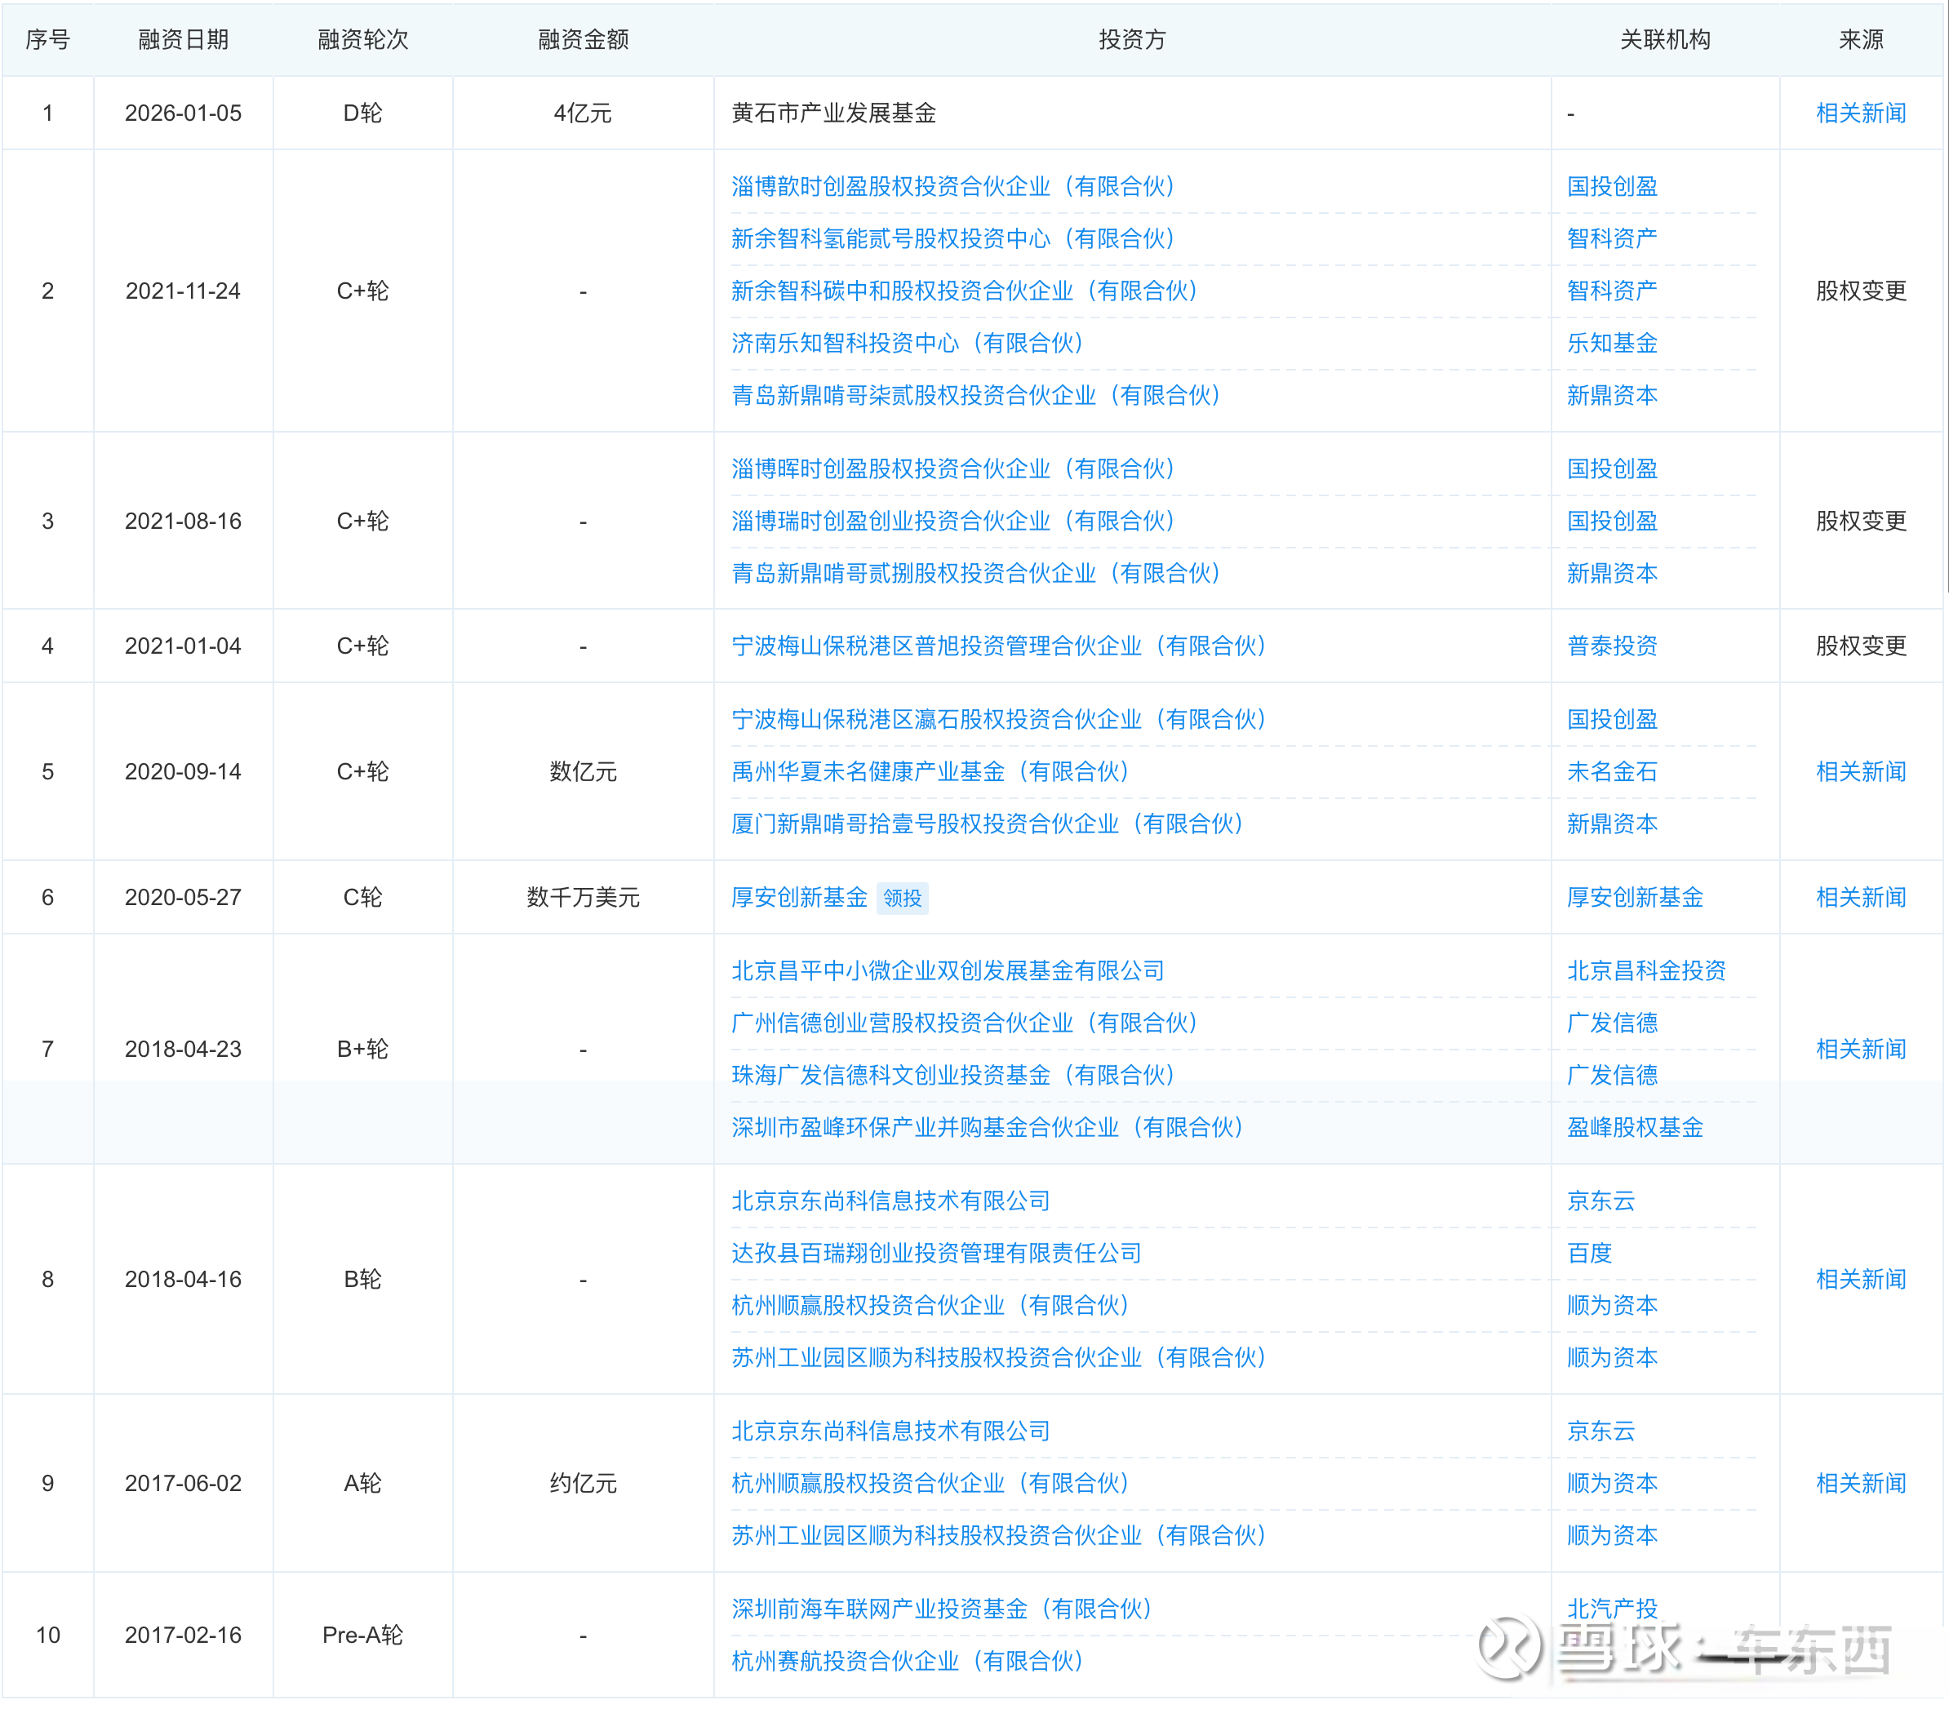Click 深圳前海车联网产业投资基金 investor link
This screenshot has width=1949, height=1709.
coord(941,1609)
